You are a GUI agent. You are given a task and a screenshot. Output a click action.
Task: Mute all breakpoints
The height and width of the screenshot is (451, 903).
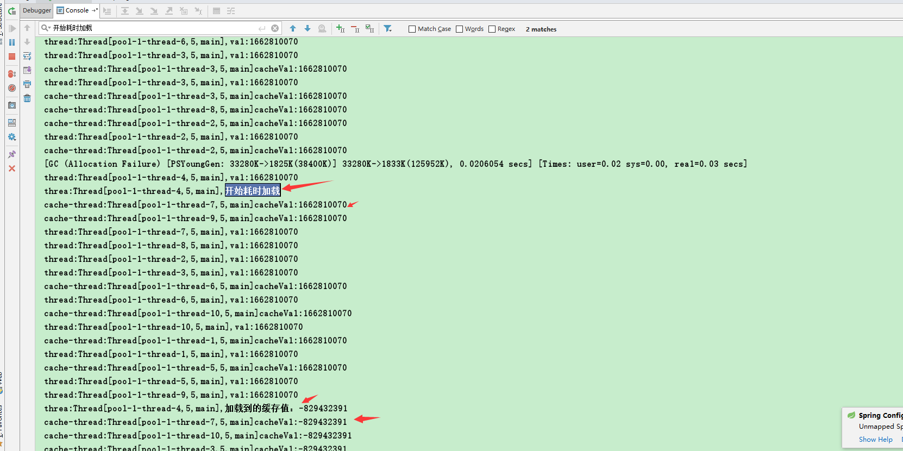(12, 88)
